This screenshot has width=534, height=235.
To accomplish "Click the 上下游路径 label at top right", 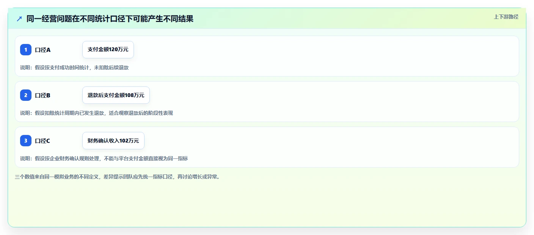I will click(506, 17).
